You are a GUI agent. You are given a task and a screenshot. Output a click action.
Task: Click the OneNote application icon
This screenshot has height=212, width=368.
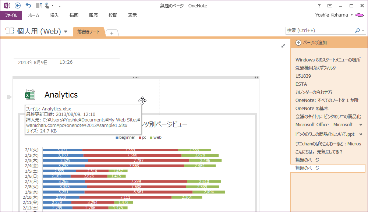click(7, 6)
